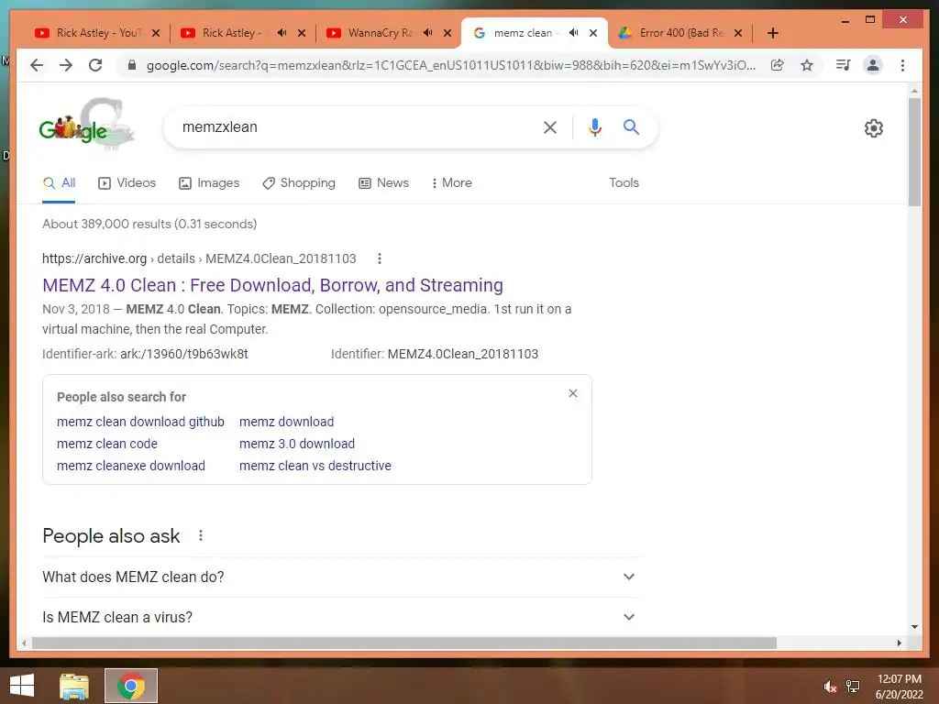
Task: Open a new tab with the plus
Action: click(x=772, y=33)
